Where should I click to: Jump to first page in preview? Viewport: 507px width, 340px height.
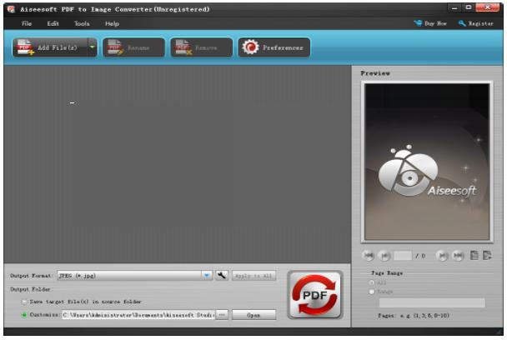[369, 256]
